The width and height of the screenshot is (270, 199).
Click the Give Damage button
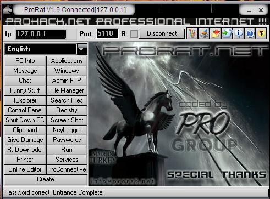[25, 140]
